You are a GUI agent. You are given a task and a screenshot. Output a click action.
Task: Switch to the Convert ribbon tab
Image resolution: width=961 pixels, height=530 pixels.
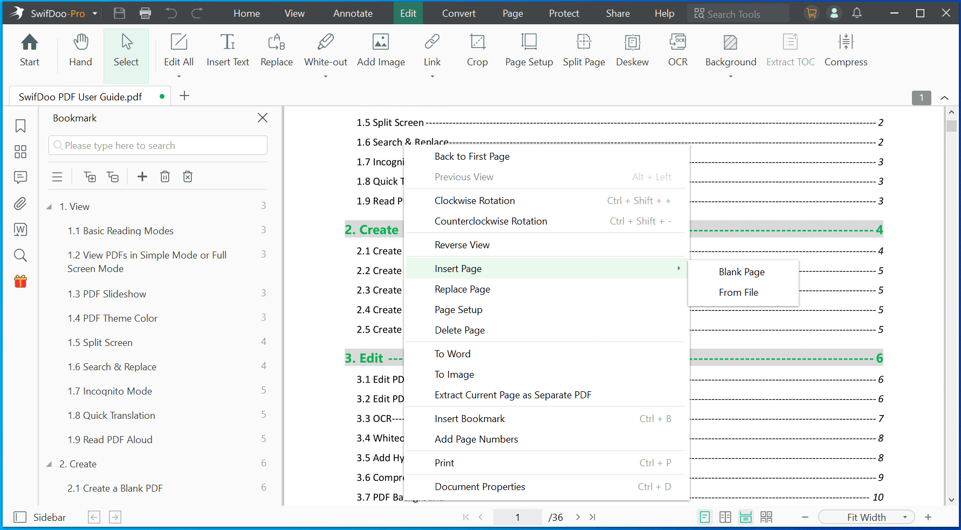click(459, 13)
